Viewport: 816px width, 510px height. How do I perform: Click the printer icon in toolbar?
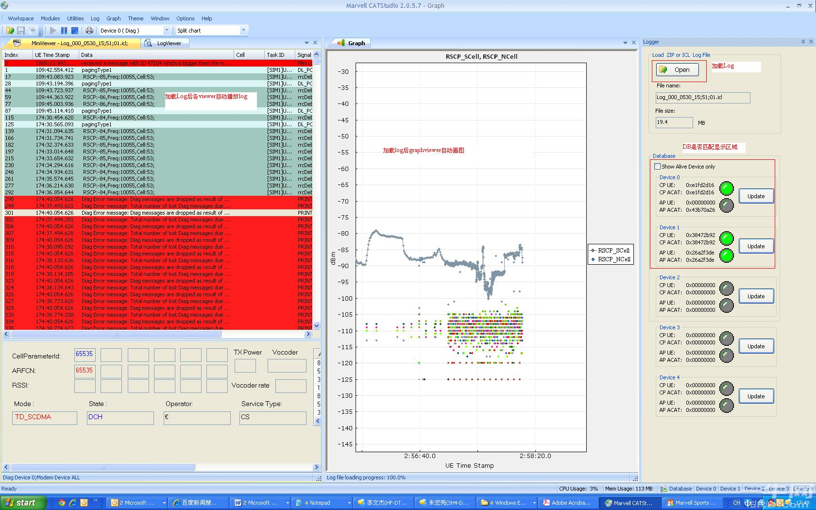pos(89,31)
